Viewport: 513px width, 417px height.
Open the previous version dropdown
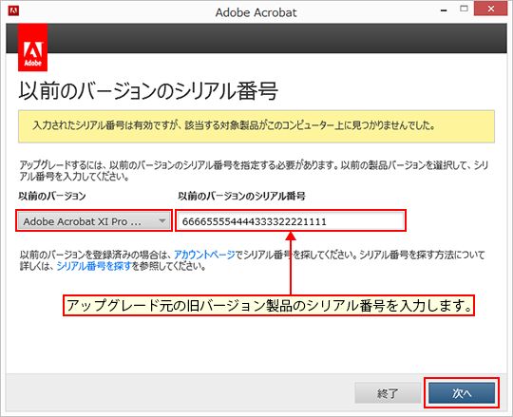pyautogui.click(x=94, y=221)
